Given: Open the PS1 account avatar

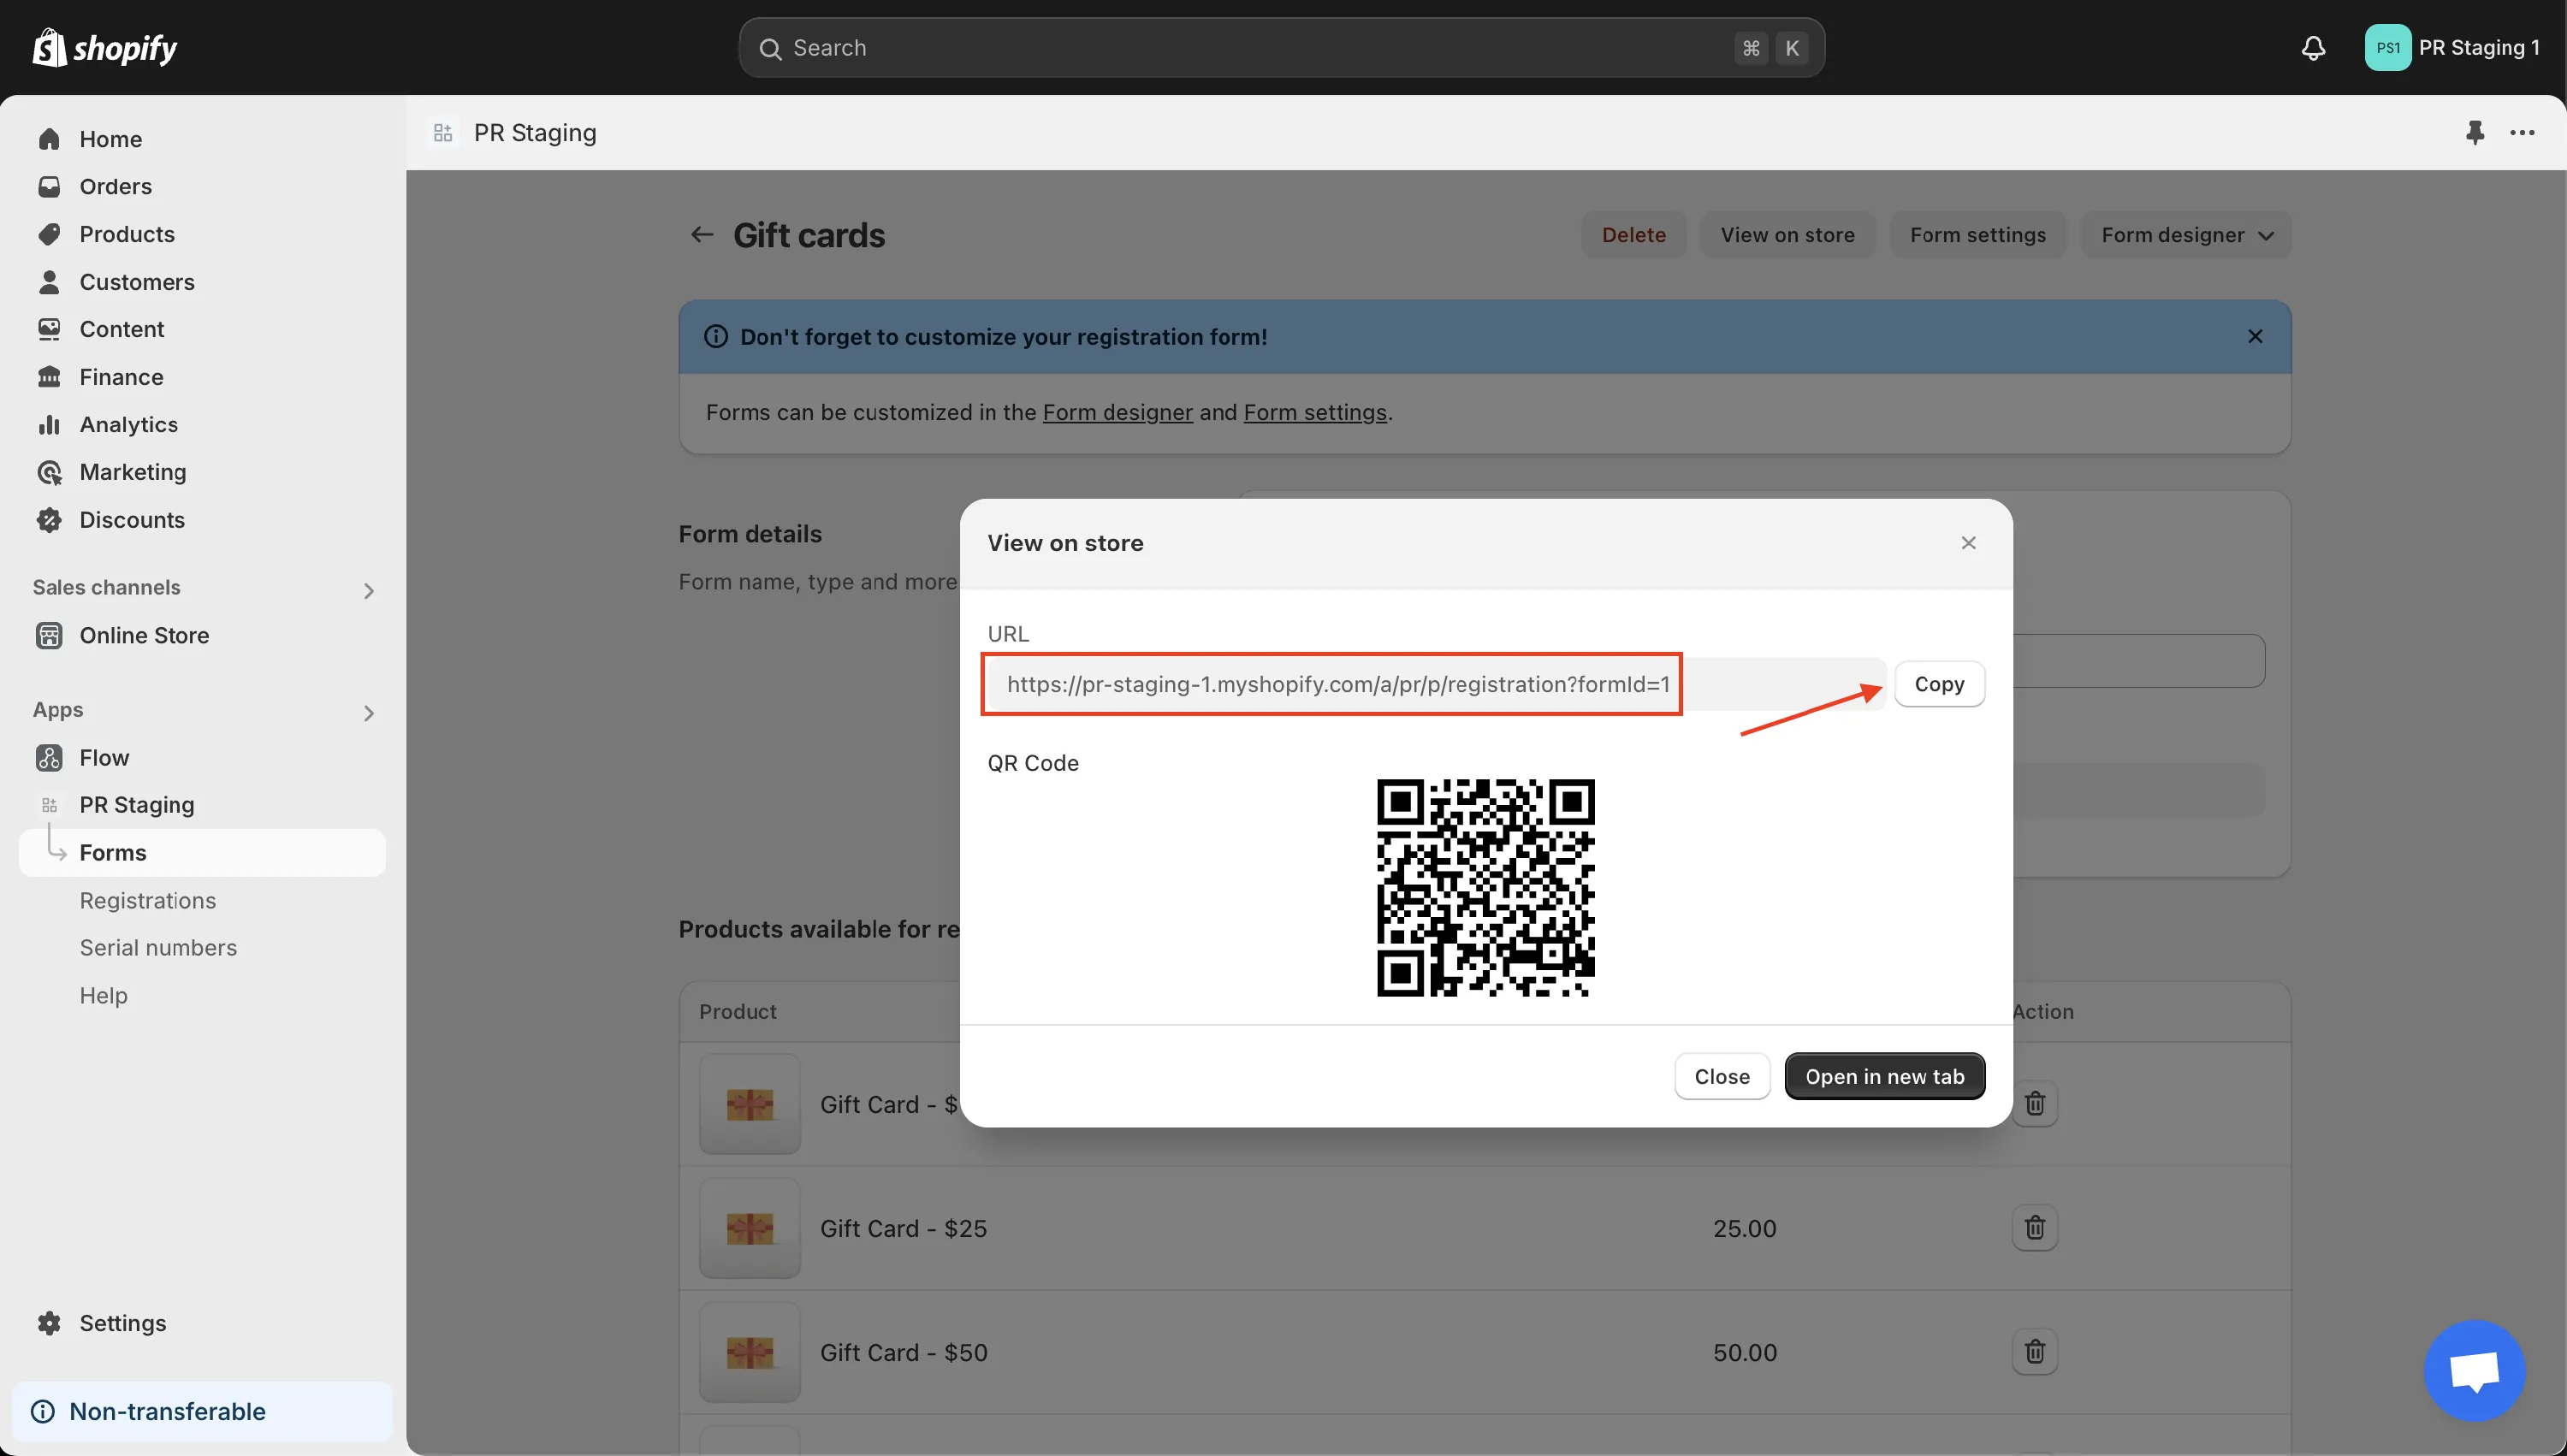Looking at the screenshot, I should [x=2387, y=48].
